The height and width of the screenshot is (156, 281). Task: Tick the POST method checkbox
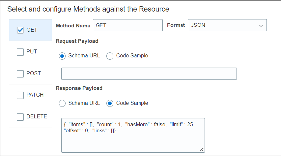click(20, 74)
